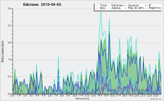Click the 'CC BY-SA 3.0' license text
This screenshot has height=101, width=164.
pyautogui.click(x=156, y=99)
